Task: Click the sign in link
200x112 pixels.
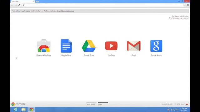Action: click(186, 18)
